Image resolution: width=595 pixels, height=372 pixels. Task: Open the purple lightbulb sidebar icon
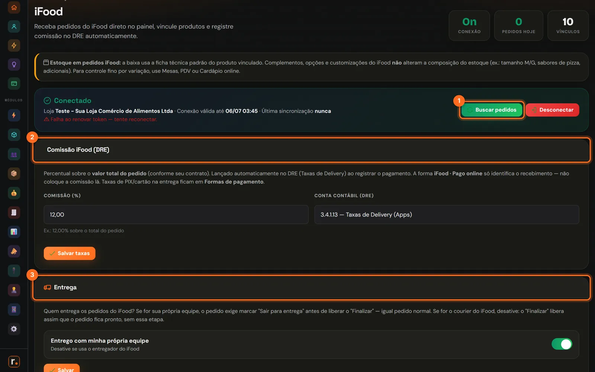(x=14, y=64)
